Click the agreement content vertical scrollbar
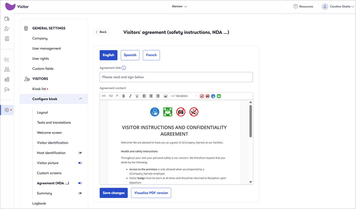This screenshot has height=209, width=356. [251, 121]
